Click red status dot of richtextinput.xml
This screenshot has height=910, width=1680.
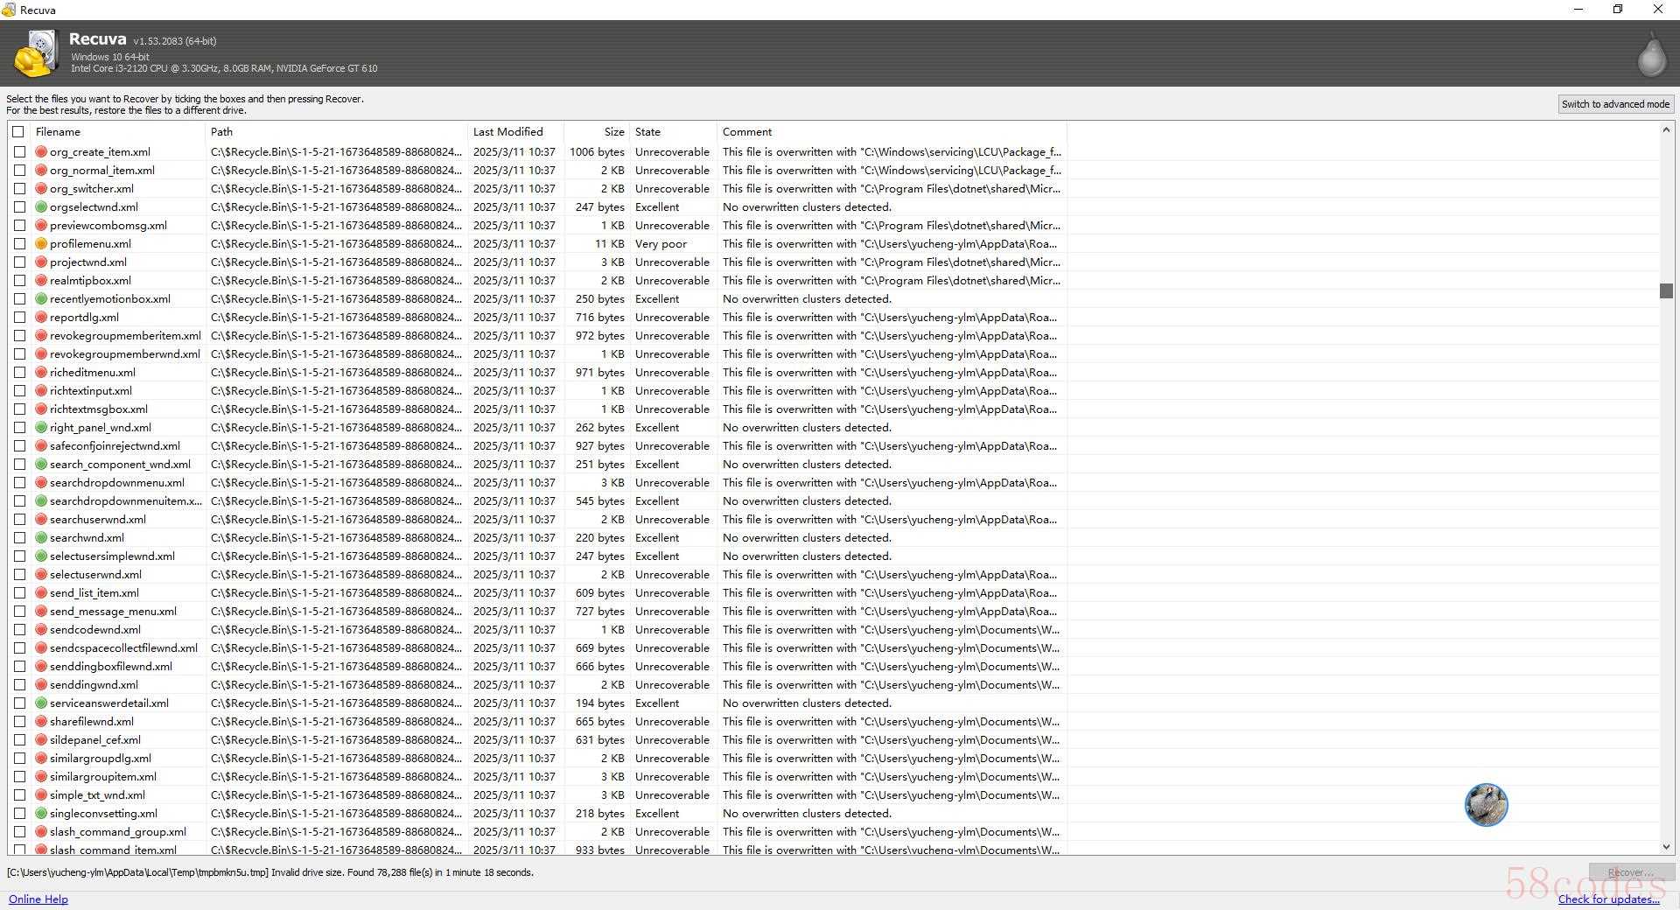(41, 391)
